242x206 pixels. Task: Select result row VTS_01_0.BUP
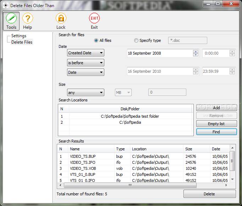tap(144, 174)
